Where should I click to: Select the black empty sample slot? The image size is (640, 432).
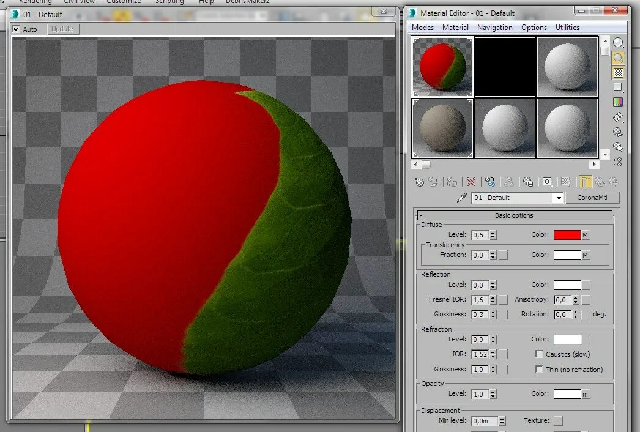(505, 67)
